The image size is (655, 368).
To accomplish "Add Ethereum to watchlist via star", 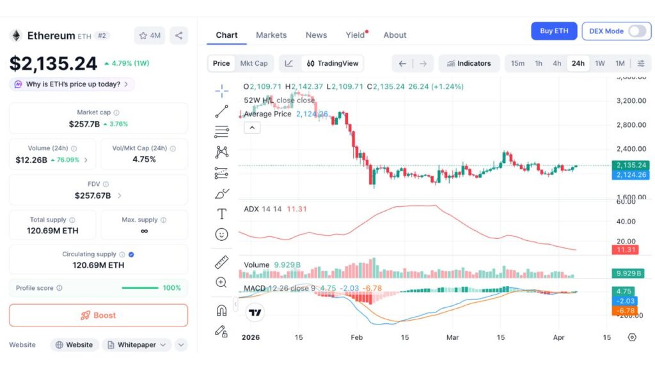I will coord(148,35).
